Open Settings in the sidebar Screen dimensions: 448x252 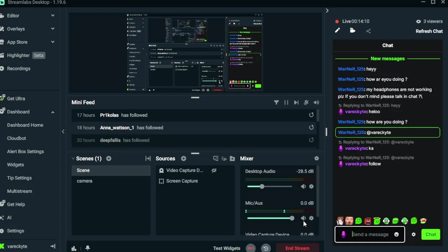tap(15, 231)
